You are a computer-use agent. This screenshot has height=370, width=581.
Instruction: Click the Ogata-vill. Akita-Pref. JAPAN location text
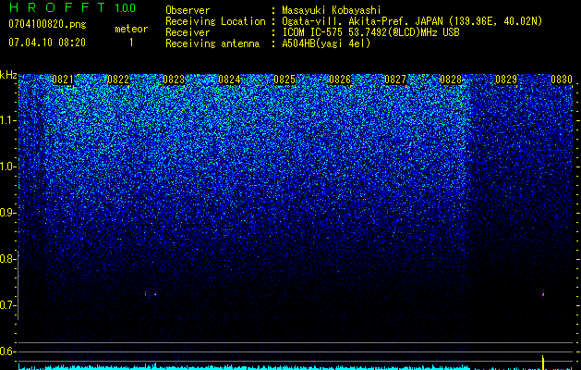(412, 21)
